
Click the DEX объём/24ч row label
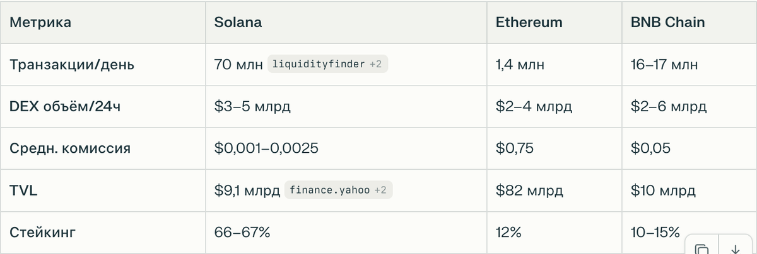point(65,106)
